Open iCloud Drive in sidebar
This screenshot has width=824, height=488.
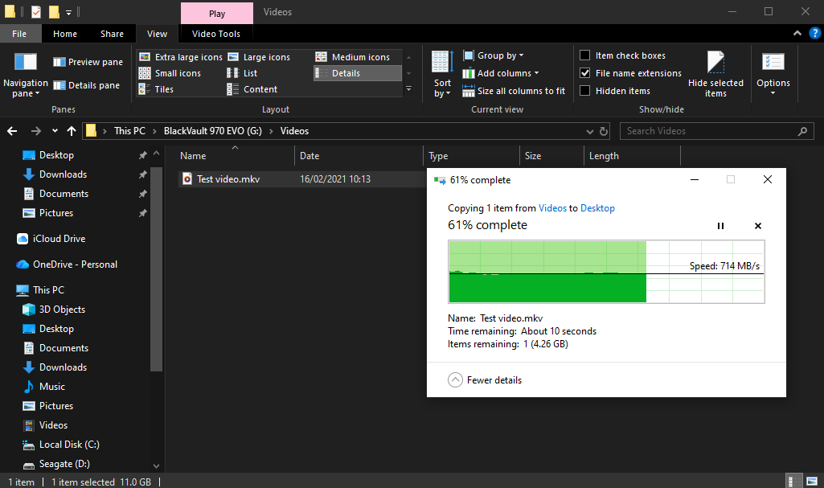click(x=59, y=239)
